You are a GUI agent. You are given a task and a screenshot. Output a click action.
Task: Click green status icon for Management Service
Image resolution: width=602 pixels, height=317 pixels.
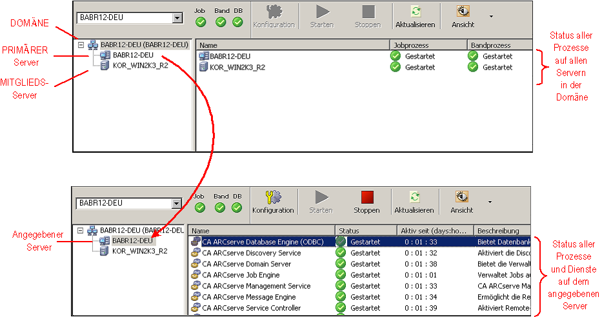[341, 285]
